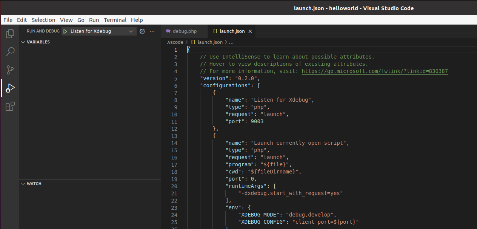Screen dimensions: 477x229
Task: Switch to the debug.php tab
Action: pyautogui.click(x=184, y=31)
